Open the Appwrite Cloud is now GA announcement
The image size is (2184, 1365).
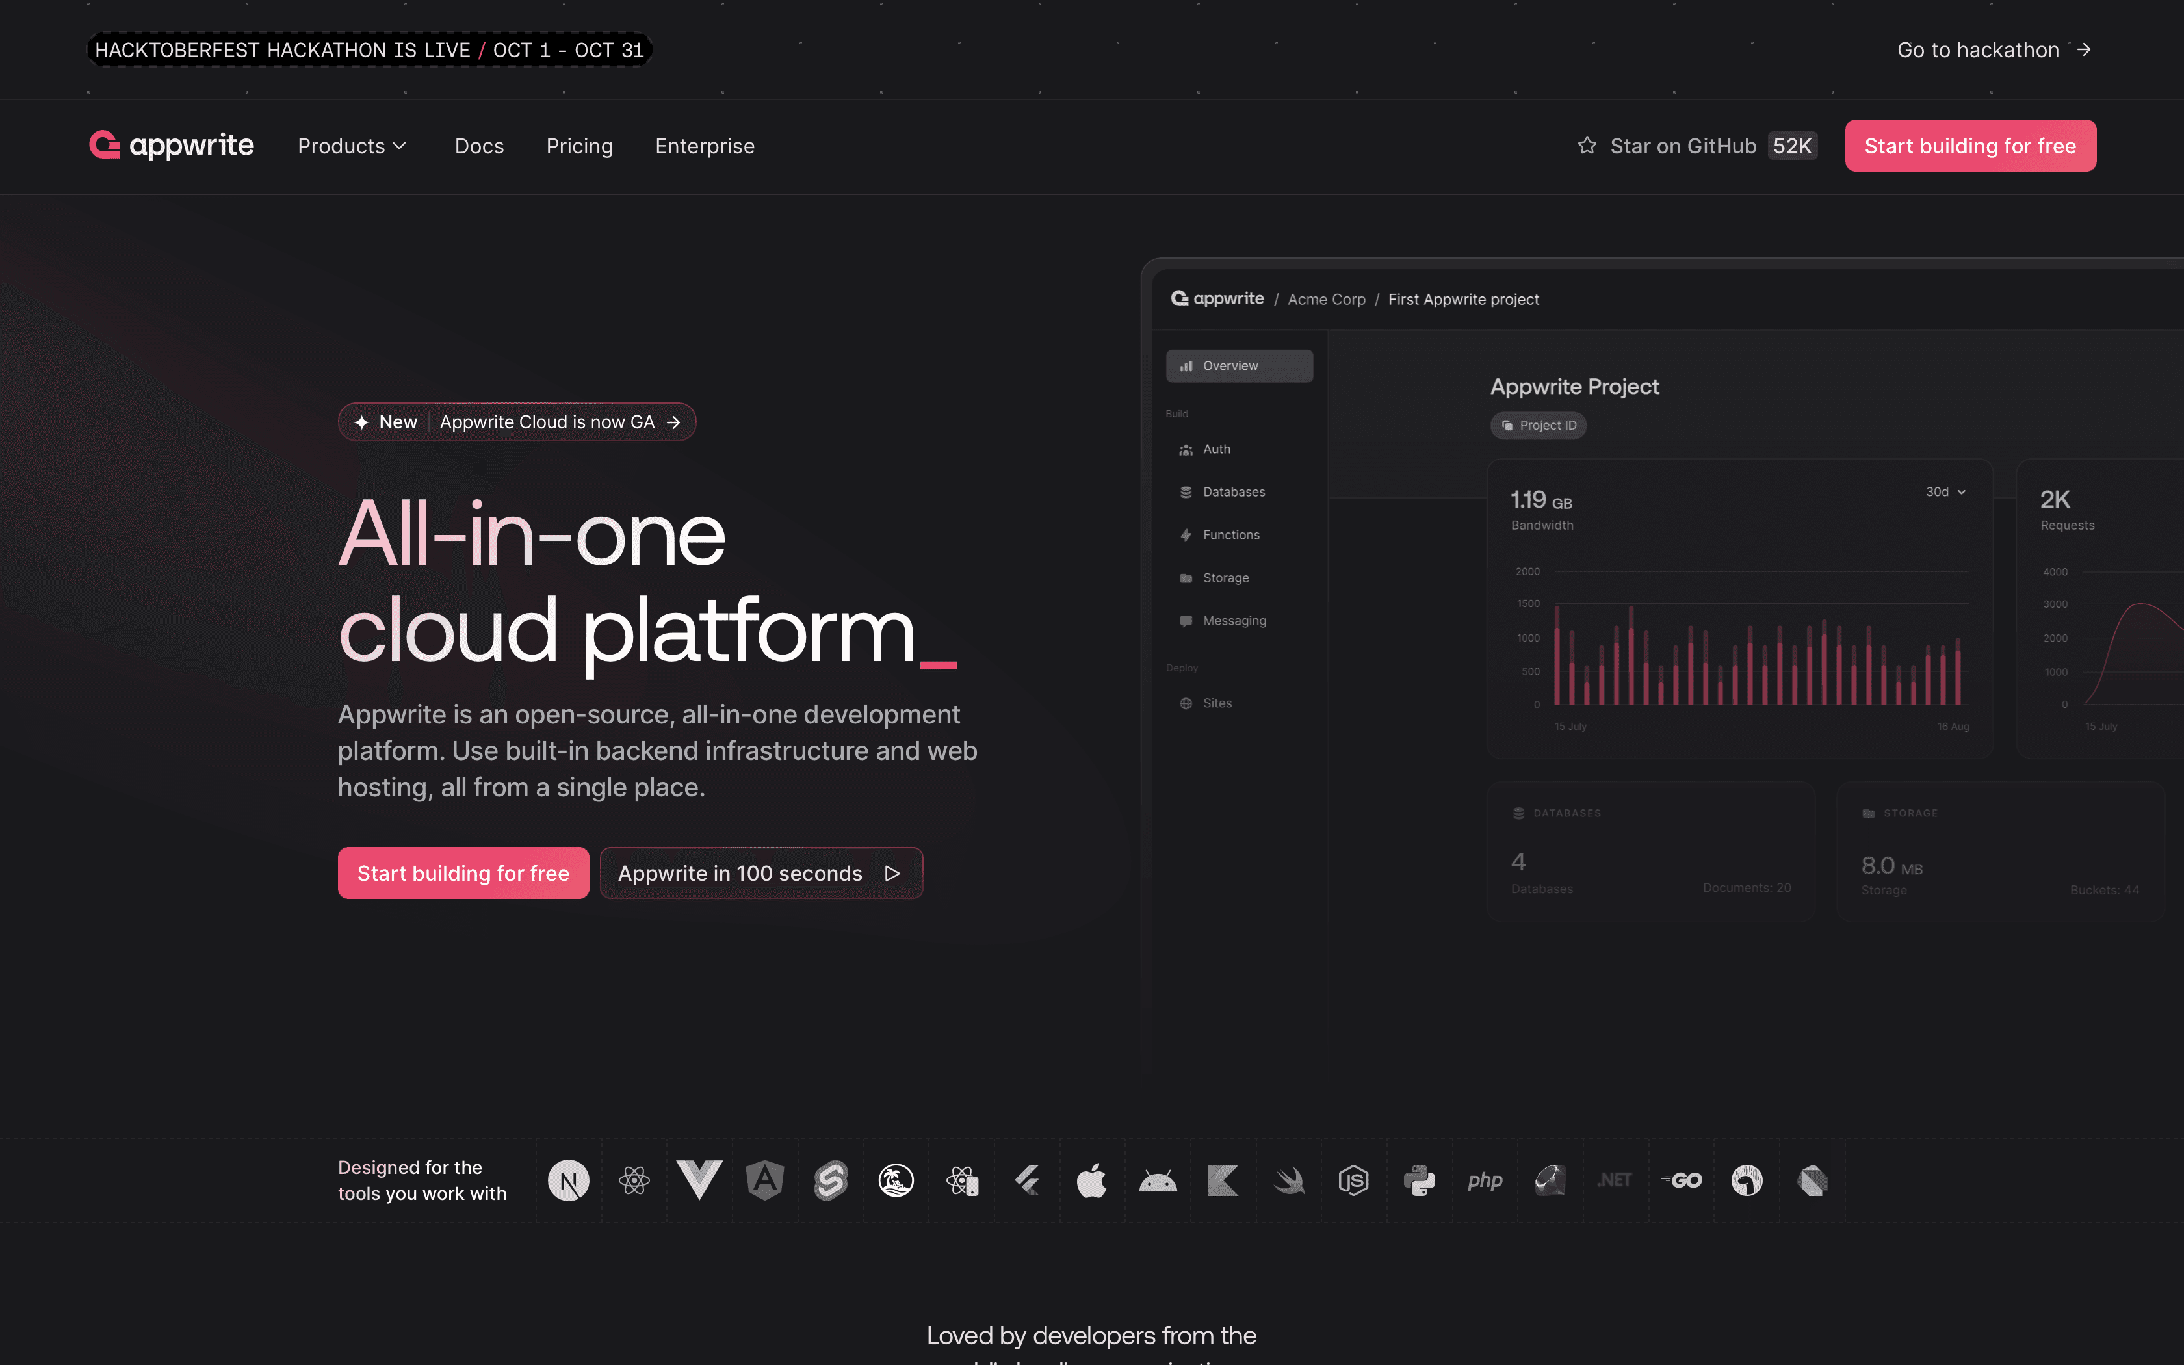click(x=516, y=422)
